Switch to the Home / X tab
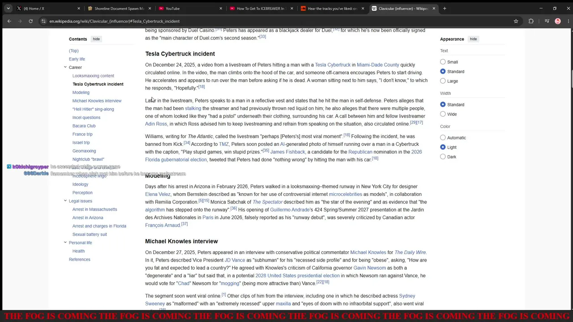Screen dimensions: 573x322 [x=48, y=8]
